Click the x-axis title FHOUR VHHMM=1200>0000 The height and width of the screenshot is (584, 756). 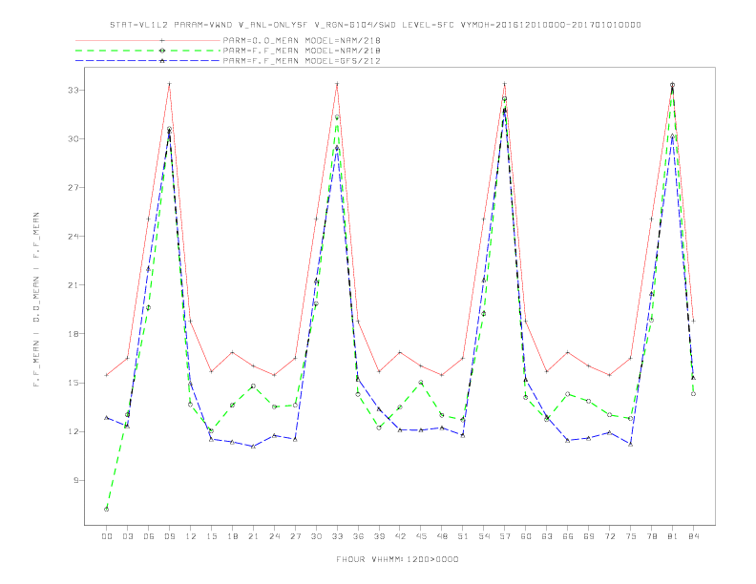coord(397,559)
